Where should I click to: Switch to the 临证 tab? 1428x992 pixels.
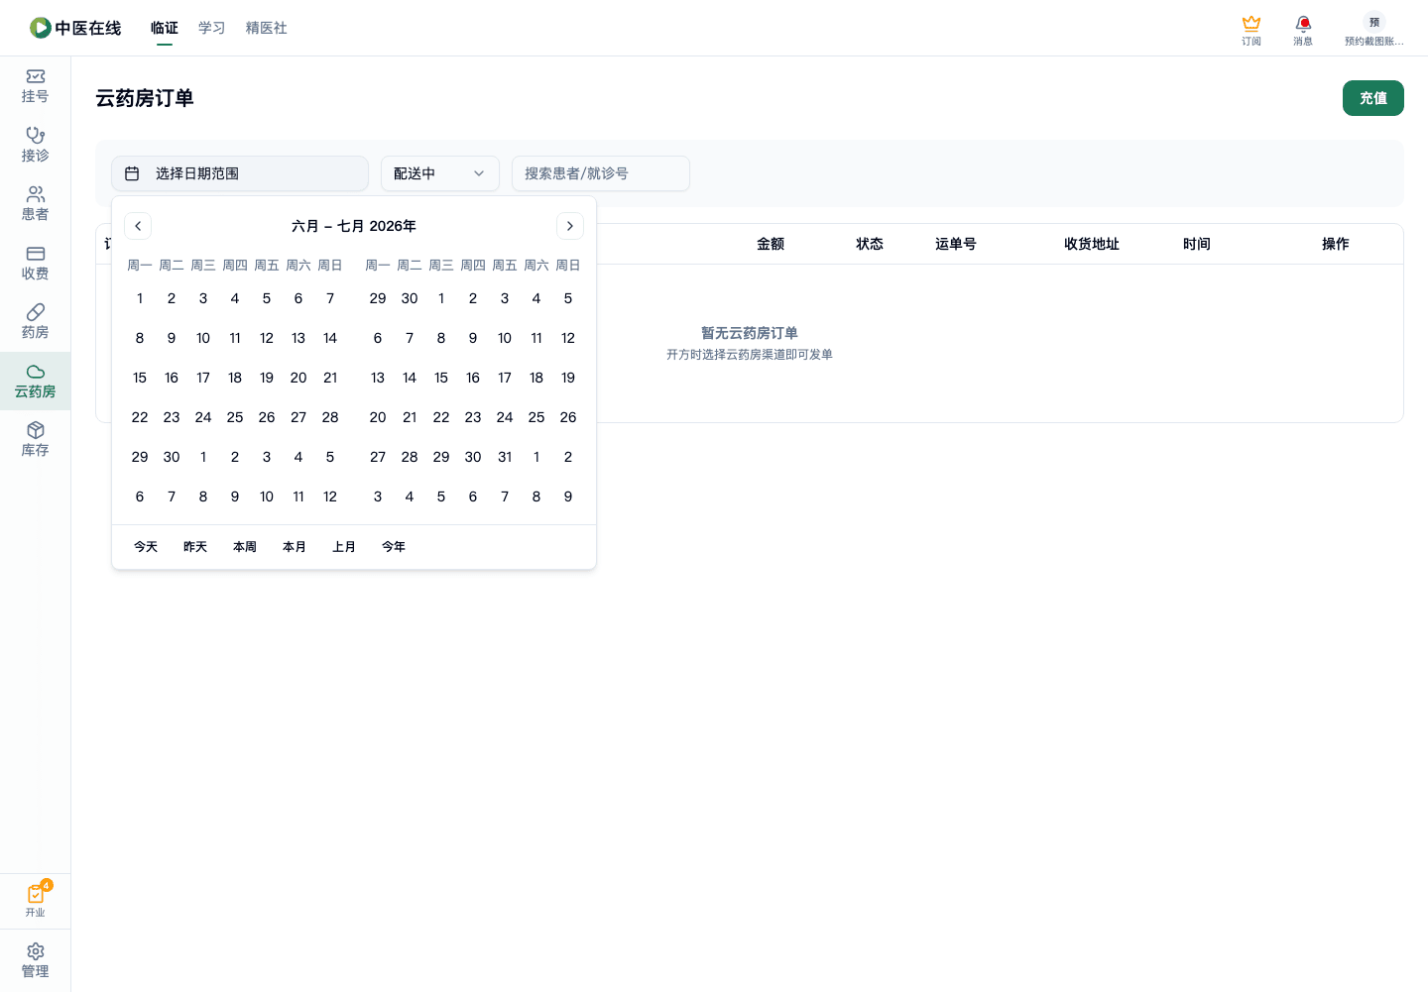coord(165,28)
